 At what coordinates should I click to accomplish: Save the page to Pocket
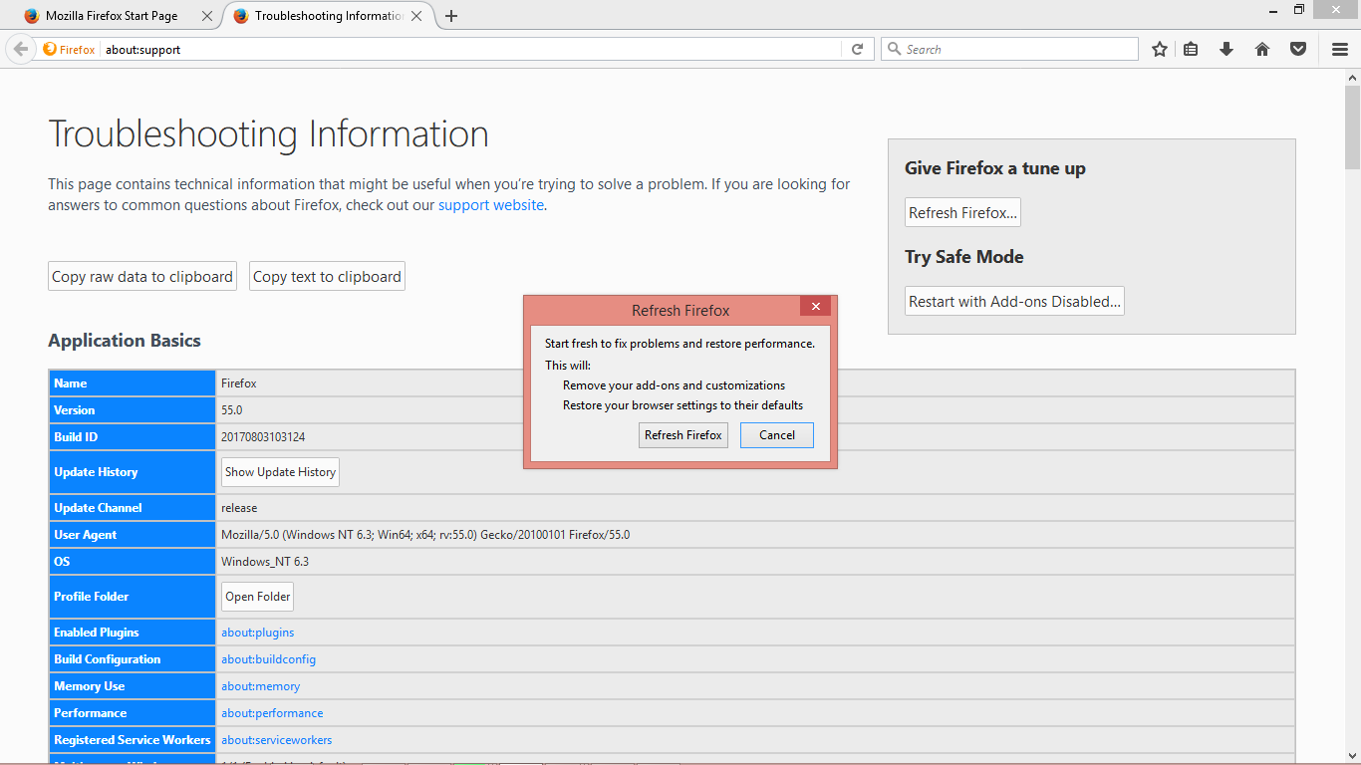click(x=1298, y=49)
